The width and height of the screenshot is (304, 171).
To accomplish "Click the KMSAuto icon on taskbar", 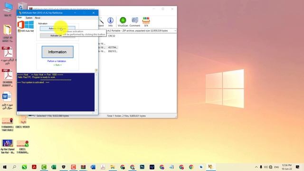I will pyautogui.click(x=211, y=167).
